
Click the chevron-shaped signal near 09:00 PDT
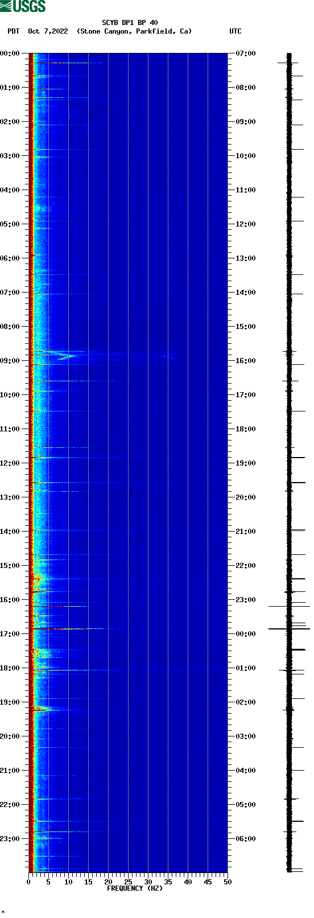pyautogui.click(x=63, y=356)
